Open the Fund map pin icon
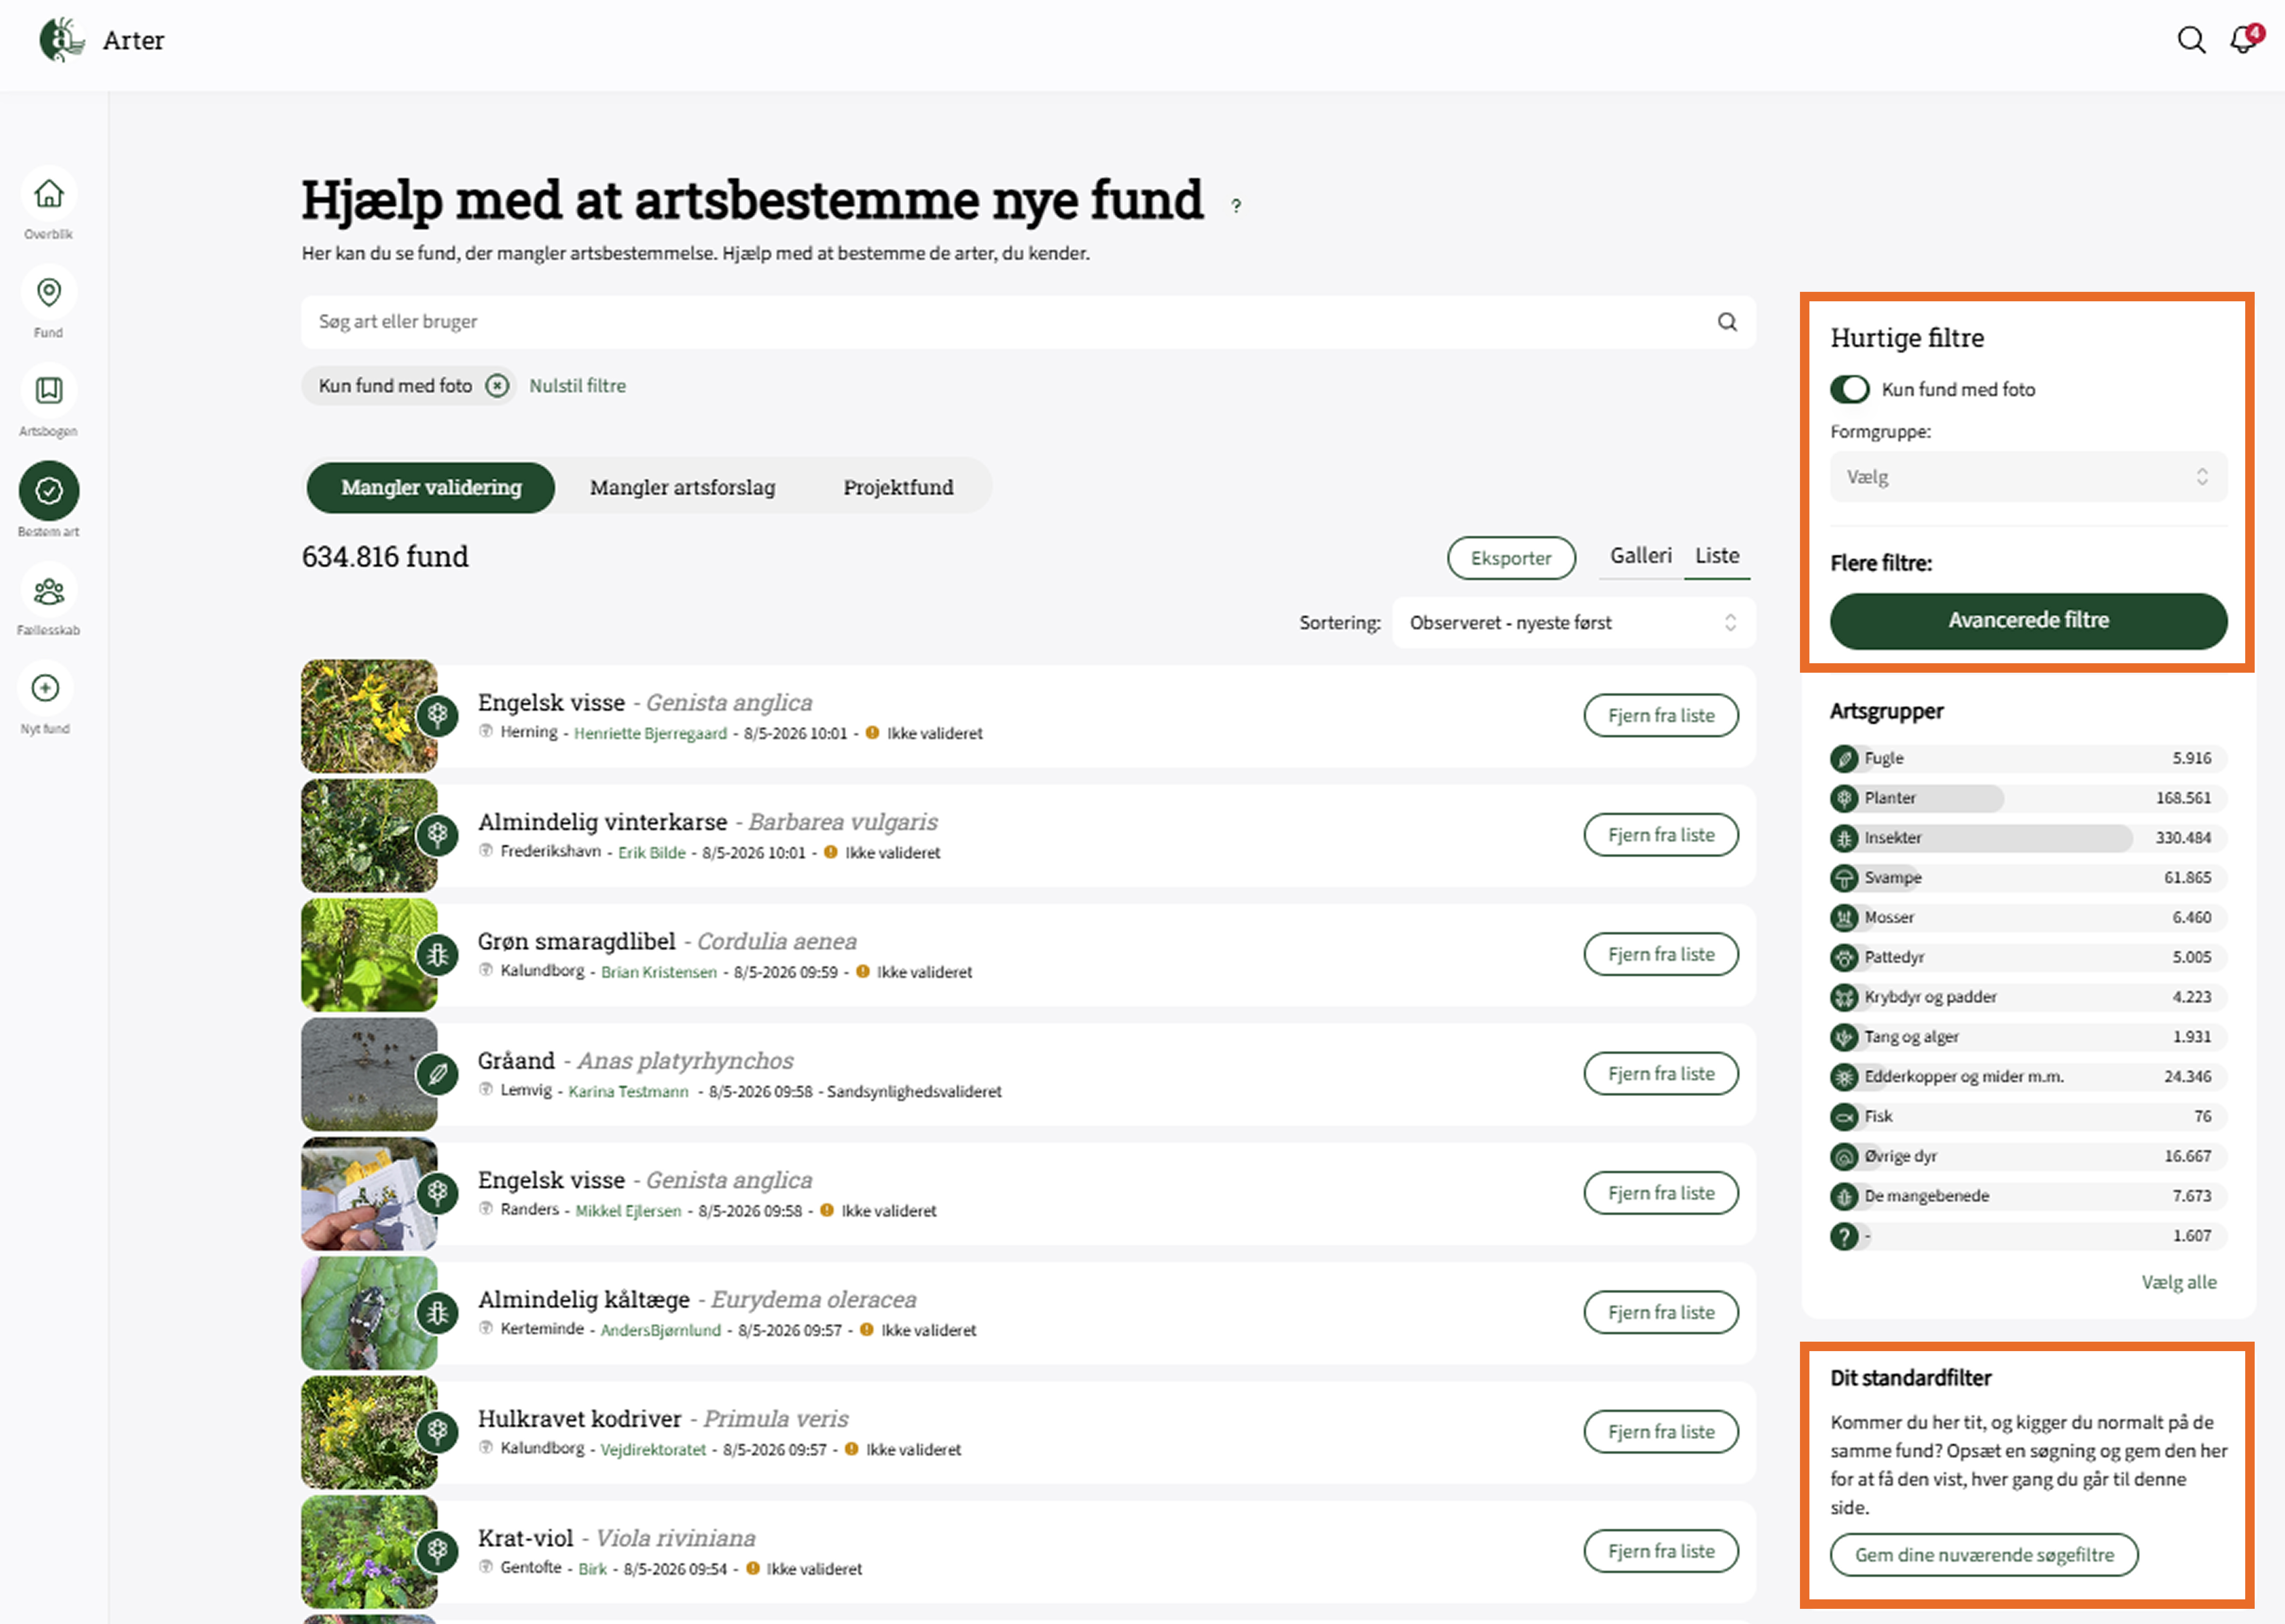The width and height of the screenshot is (2285, 1624). click(x=49, y=292)
